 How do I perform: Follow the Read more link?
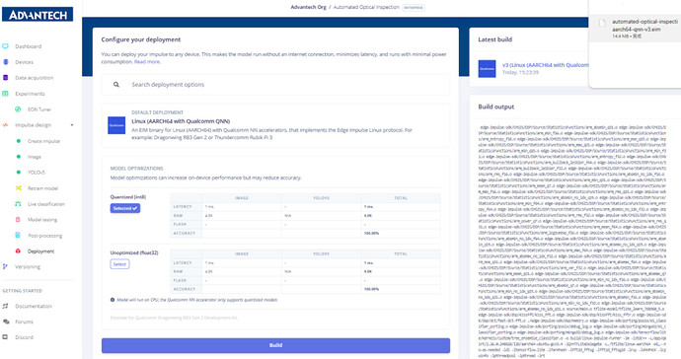(x=147, y=62)
